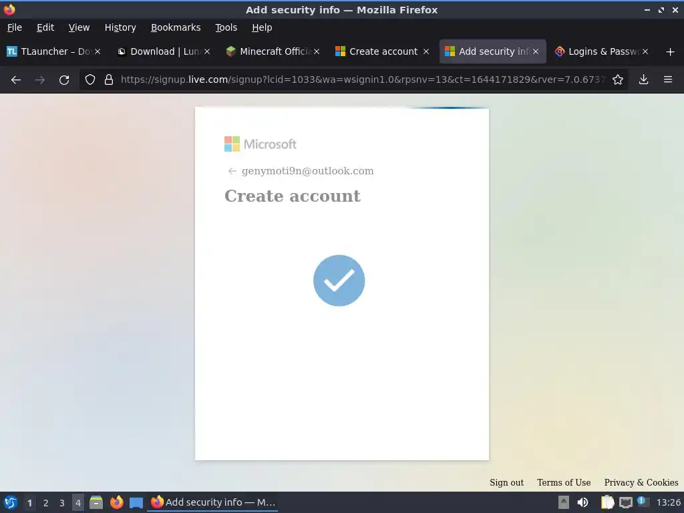
Task: Open the notification alert tray icon
Action: pos(643,502)
